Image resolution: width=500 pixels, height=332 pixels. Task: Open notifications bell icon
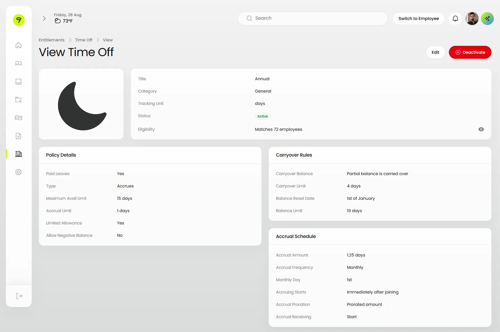(x=455, y=19)
